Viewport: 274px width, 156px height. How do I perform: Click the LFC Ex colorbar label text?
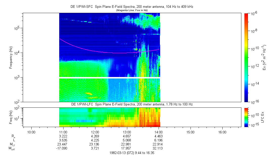(x=263, y=117)
